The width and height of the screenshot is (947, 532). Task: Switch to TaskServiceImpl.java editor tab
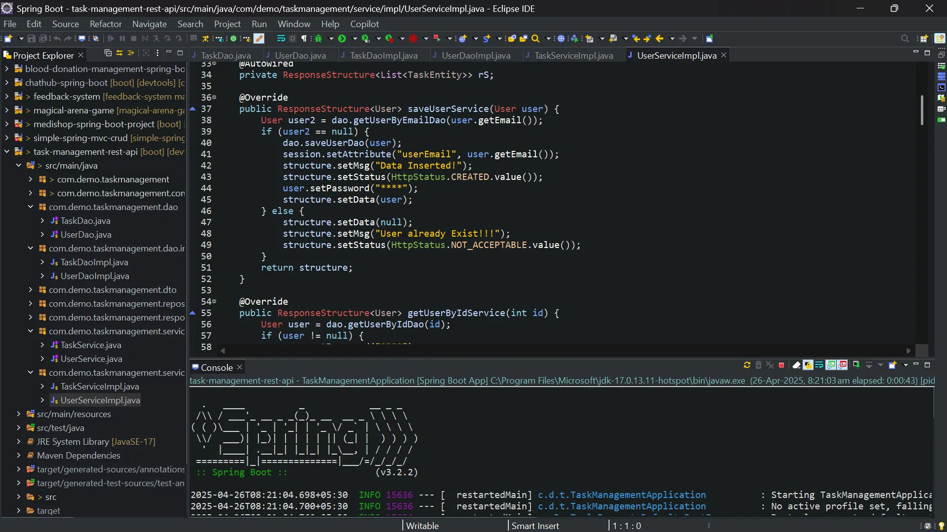click(x=573, y=56)
